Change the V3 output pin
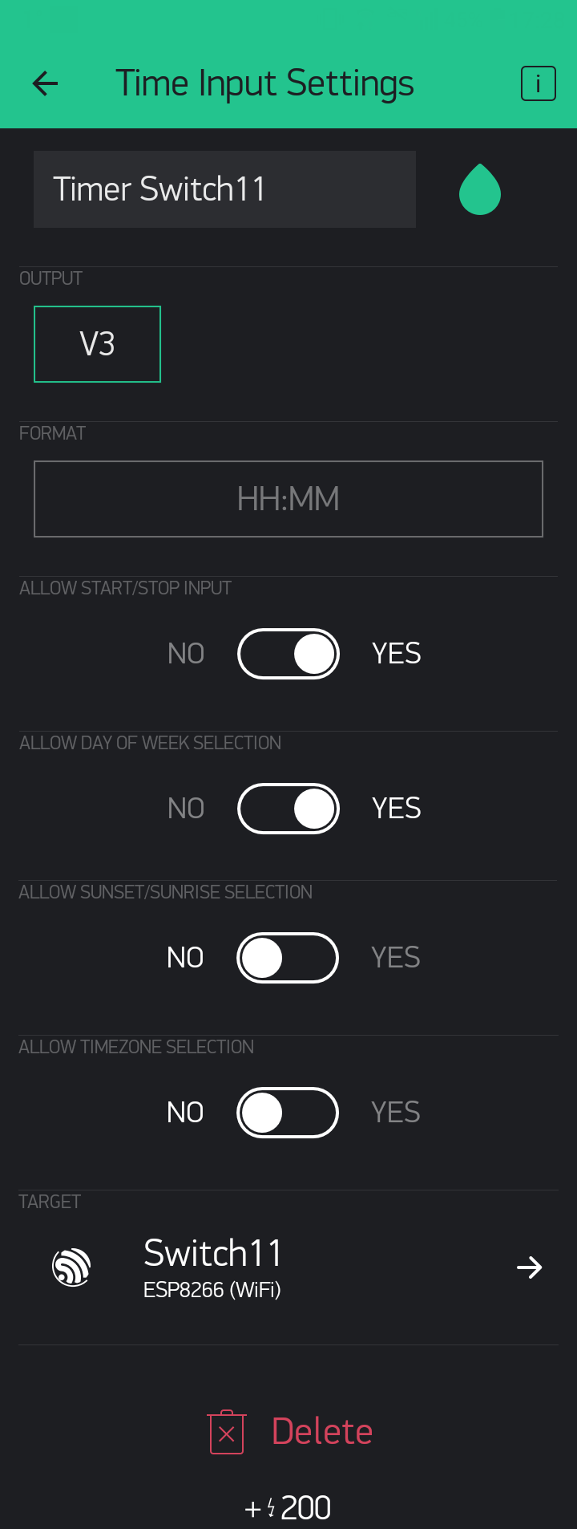577x1529 pixels. coord(97,343)
